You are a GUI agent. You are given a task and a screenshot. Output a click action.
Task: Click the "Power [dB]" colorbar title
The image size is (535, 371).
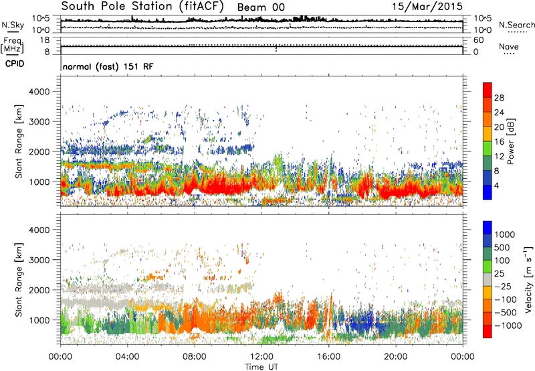coord(510,141)
